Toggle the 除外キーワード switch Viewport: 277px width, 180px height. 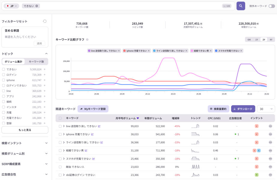271,6
